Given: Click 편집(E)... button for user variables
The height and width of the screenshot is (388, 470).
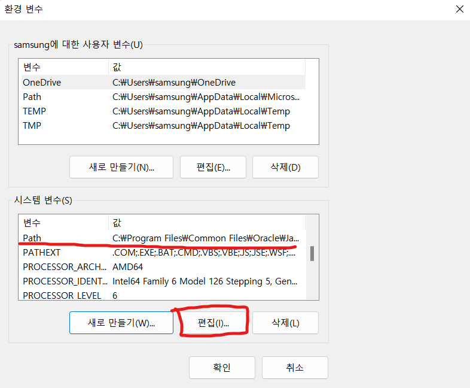Looking at the screenshot, I should [x=213, y=167].
